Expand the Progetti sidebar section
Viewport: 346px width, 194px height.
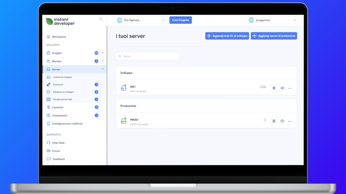tap(103, 53)
